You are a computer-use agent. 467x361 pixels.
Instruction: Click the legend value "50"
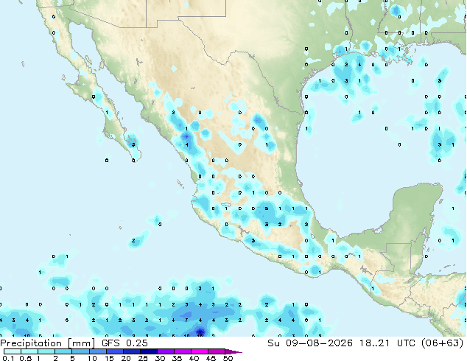[228, 358]
